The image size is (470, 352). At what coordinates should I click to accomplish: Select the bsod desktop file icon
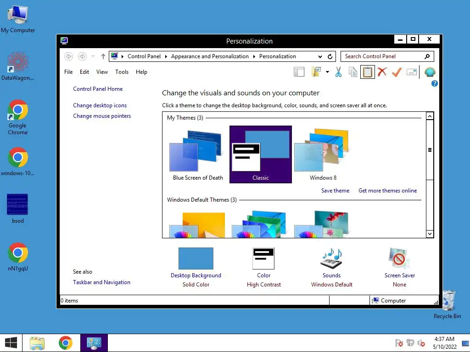tap(18, 209)
